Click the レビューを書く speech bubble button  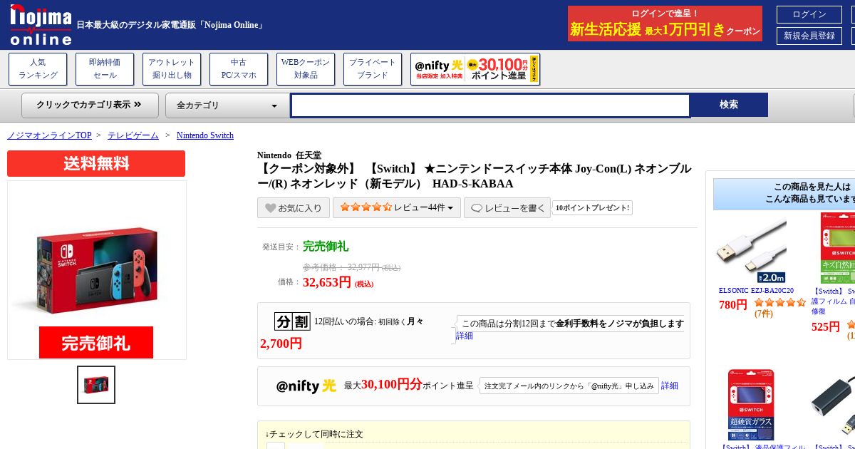(x=507, y=208)
